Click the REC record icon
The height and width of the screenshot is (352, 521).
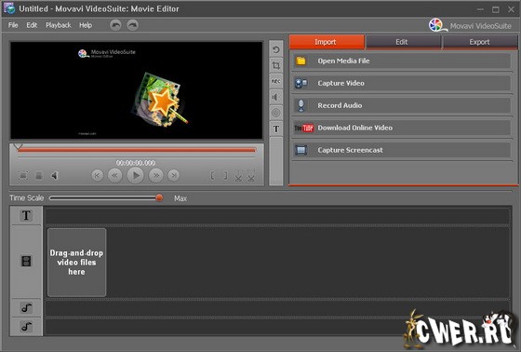point(275,81)
